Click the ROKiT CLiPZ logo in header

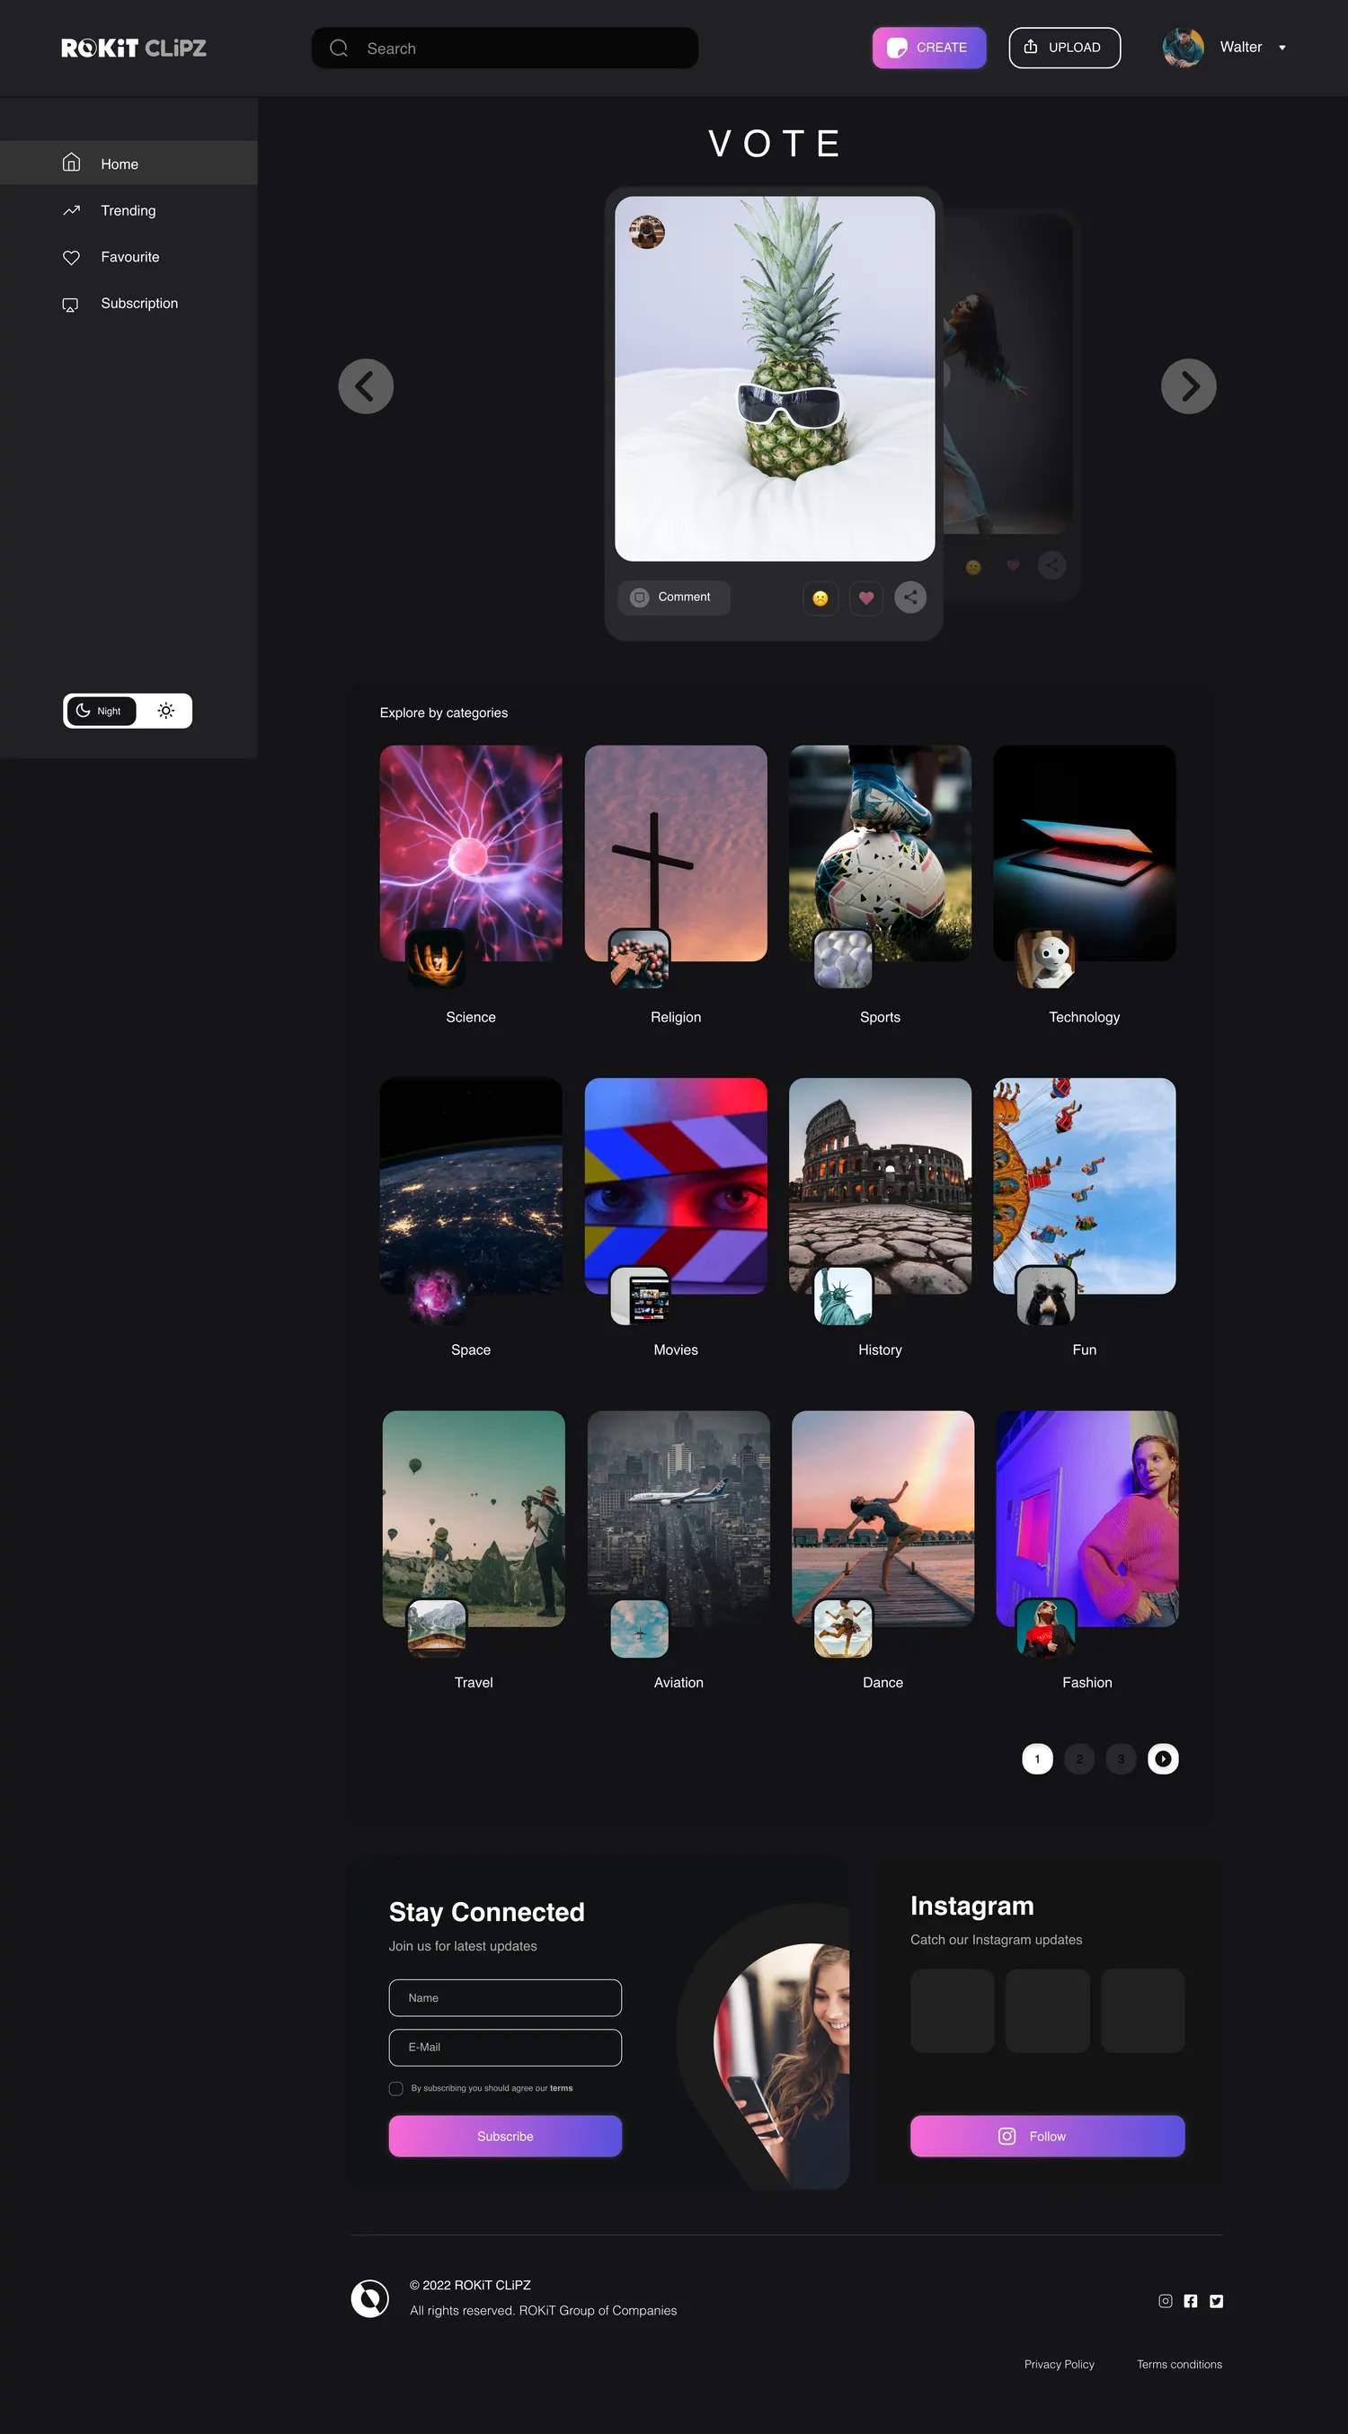[x=133, y=49]
